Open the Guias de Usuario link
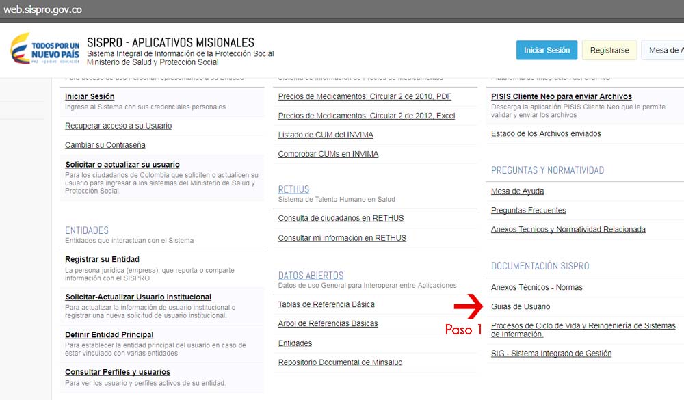 coord(520,307)
